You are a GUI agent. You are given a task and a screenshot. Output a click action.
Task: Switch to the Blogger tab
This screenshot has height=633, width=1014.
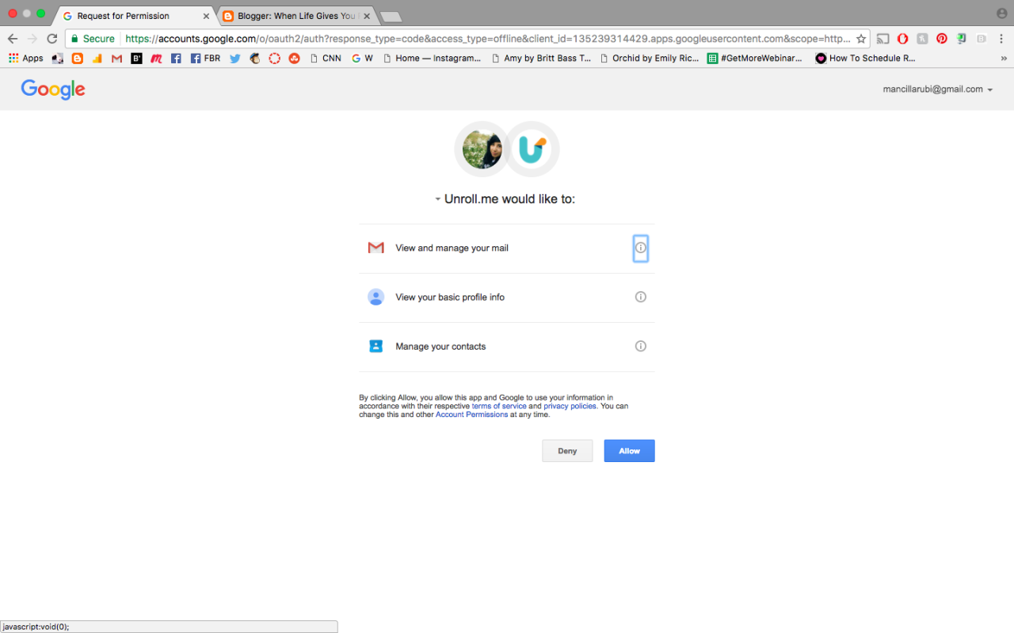point(293,15)
